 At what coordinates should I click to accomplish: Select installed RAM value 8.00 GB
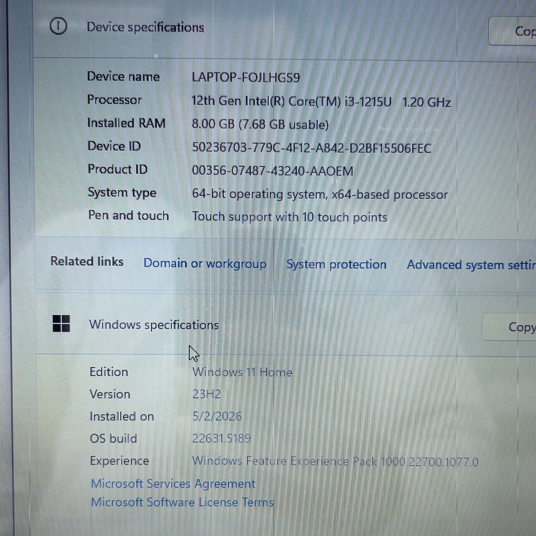point(260,124)
